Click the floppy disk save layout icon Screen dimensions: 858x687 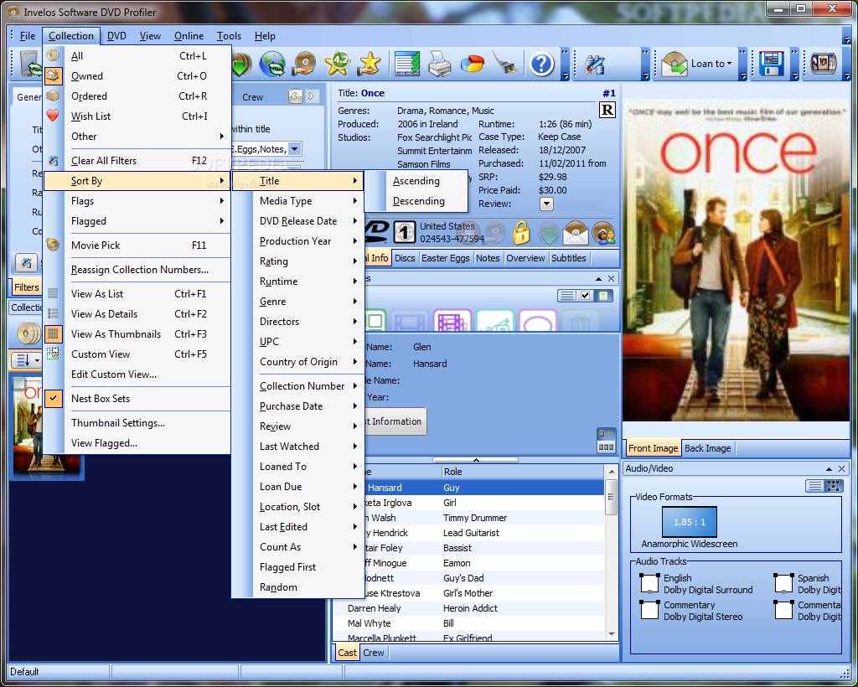(x=771, y=64)
